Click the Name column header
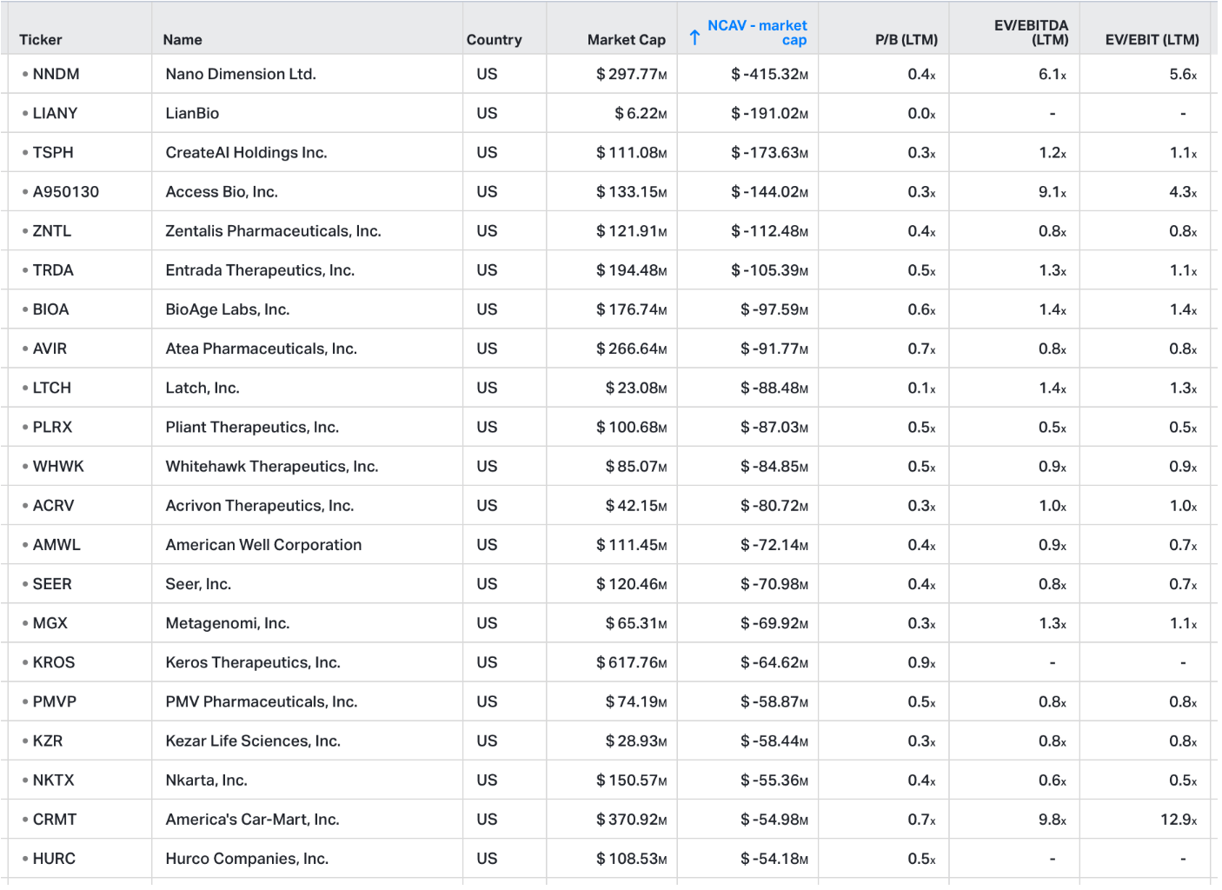The width and height of the screenshot is (1222, 890). point(183,40)
